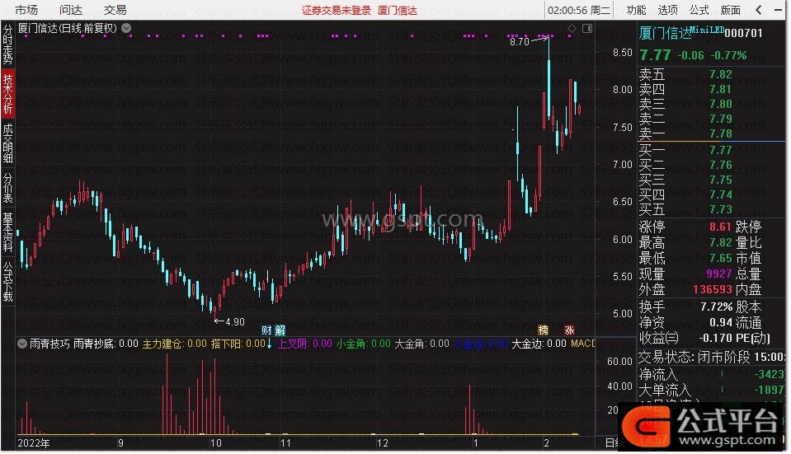Click the stock name 厦门信达 in quote panel

click(x=666, y=33)
